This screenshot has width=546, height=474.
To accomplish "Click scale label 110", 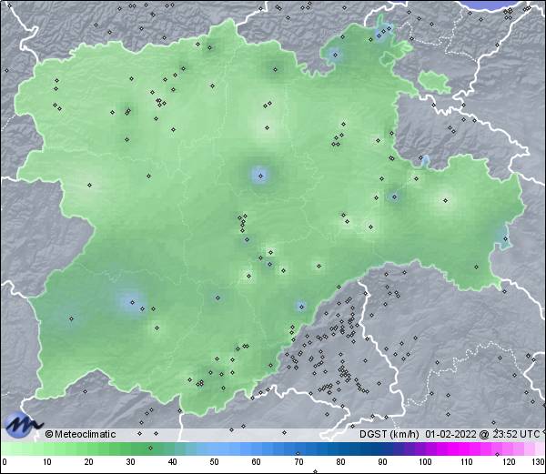I will [467, 462].
